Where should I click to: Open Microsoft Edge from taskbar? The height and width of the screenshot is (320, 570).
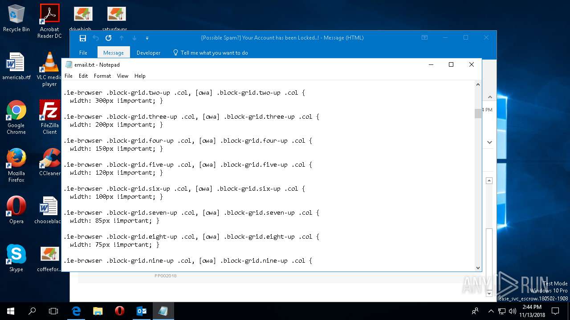click(x=76, y=311)
